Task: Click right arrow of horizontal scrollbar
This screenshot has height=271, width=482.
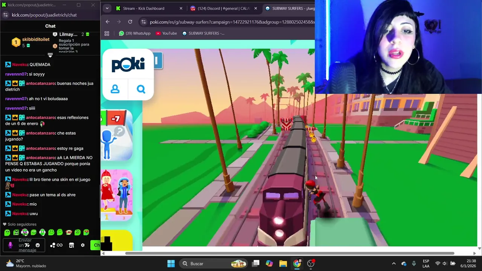Action: pyautogui.click(x=474, y=253)
